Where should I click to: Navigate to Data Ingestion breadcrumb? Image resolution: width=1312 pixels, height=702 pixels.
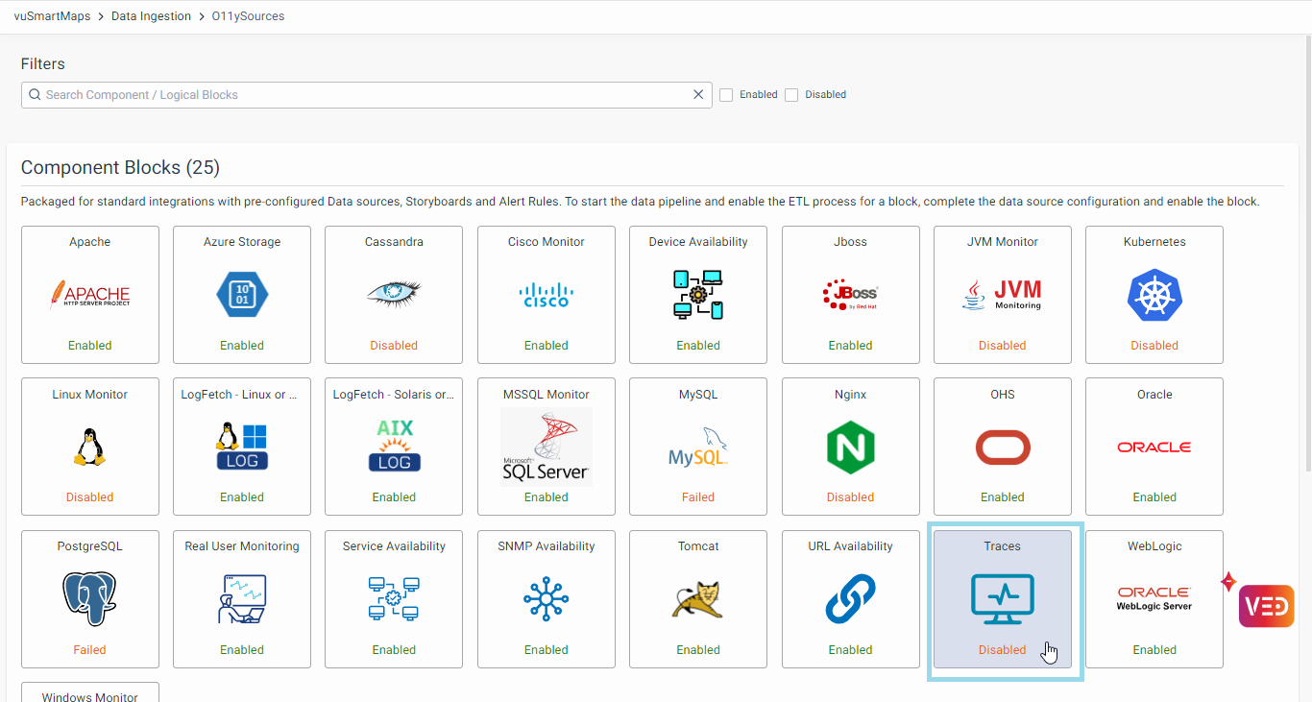click(151, 16)
